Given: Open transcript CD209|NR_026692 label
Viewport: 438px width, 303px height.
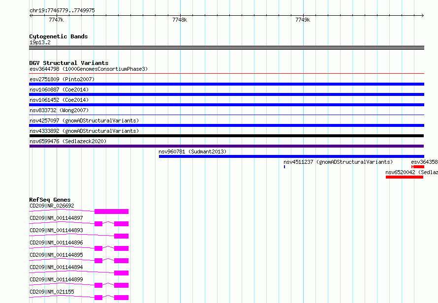Looking at the screenshot, I should coord(52,206).
